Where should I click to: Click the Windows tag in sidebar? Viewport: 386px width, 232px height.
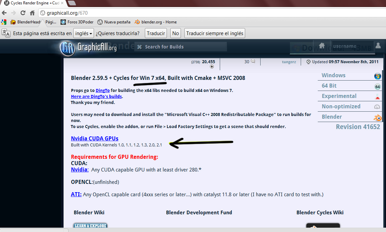click(333, 75)
